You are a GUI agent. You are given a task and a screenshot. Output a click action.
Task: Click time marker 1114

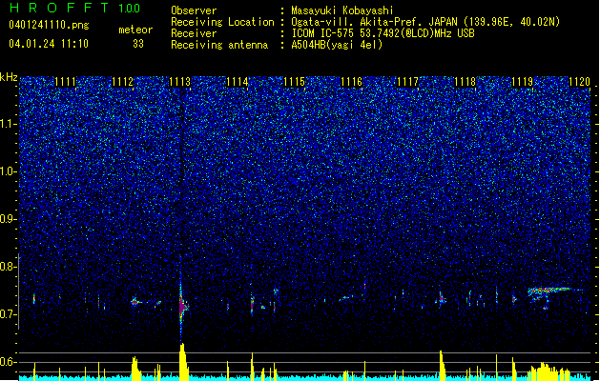tap(237, 82)
